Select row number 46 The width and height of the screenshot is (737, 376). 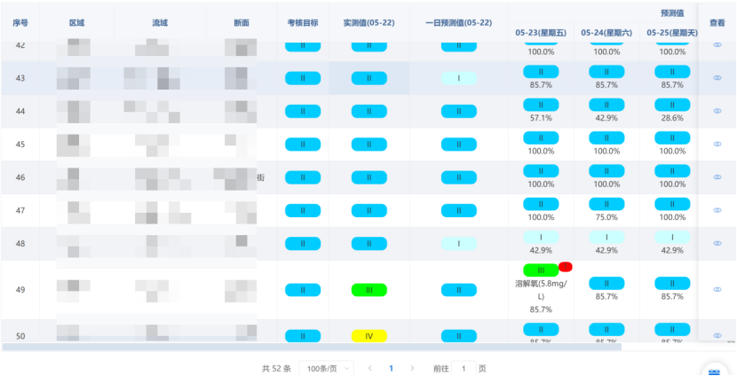(x=20, y=177)
